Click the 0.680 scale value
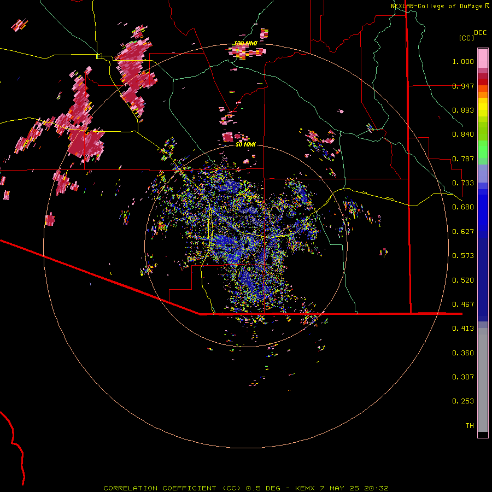This screenshot has width=492, height=492. click(463, 207)
